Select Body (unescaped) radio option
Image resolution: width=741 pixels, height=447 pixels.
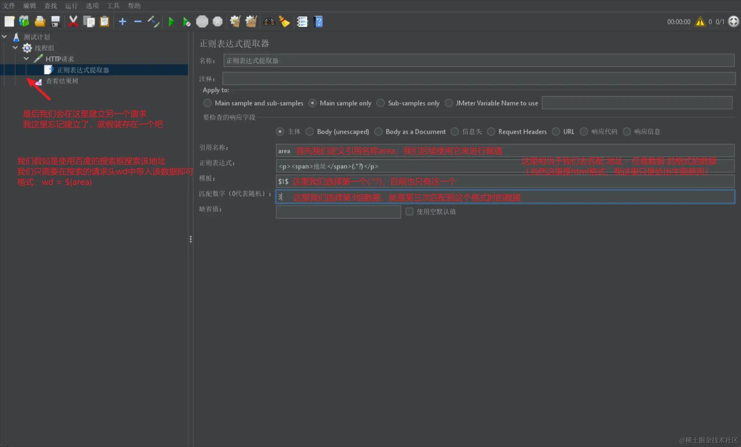310,132
